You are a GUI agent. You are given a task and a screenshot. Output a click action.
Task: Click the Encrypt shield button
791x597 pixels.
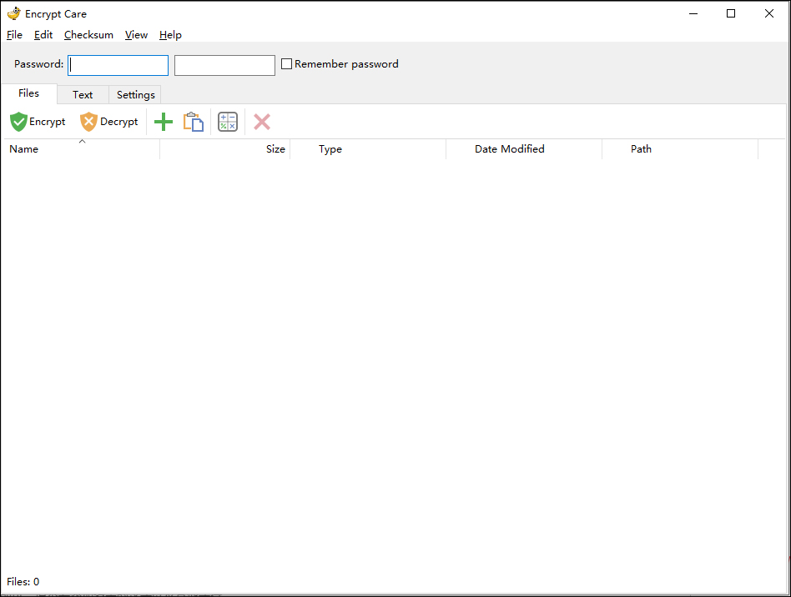tap(38, 122)
